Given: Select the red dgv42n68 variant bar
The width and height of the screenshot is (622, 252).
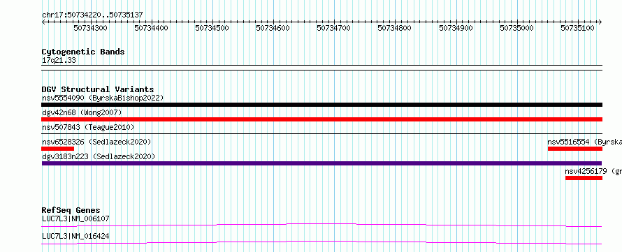Looking at the screenshot, I should [321, 119].
